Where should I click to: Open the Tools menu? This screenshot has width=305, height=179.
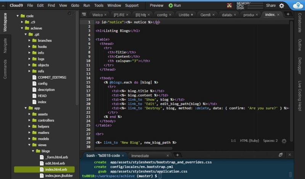pyautogui.click(x=99, y=5)
